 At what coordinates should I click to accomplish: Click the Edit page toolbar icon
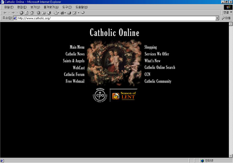tap(74, 13)
